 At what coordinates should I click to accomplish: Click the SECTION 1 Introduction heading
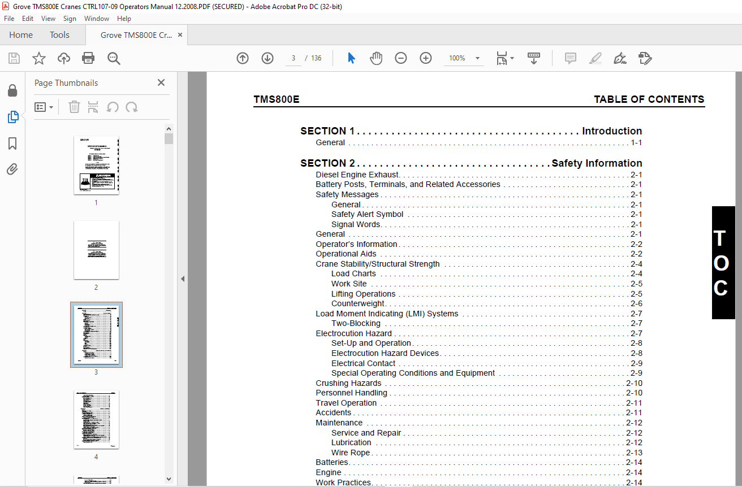(x=471, y=131)
